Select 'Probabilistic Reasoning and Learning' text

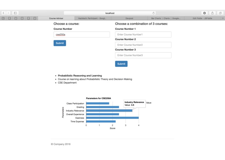pos(80,75)
